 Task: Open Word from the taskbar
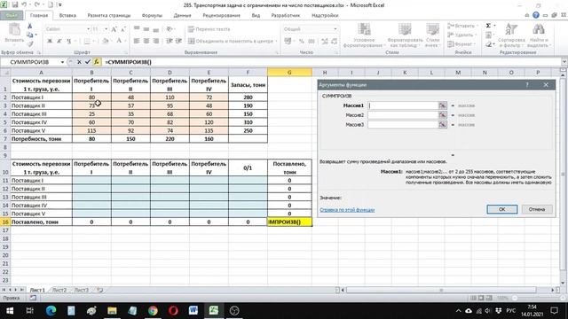pyautogui.click(x=193, y=310)
